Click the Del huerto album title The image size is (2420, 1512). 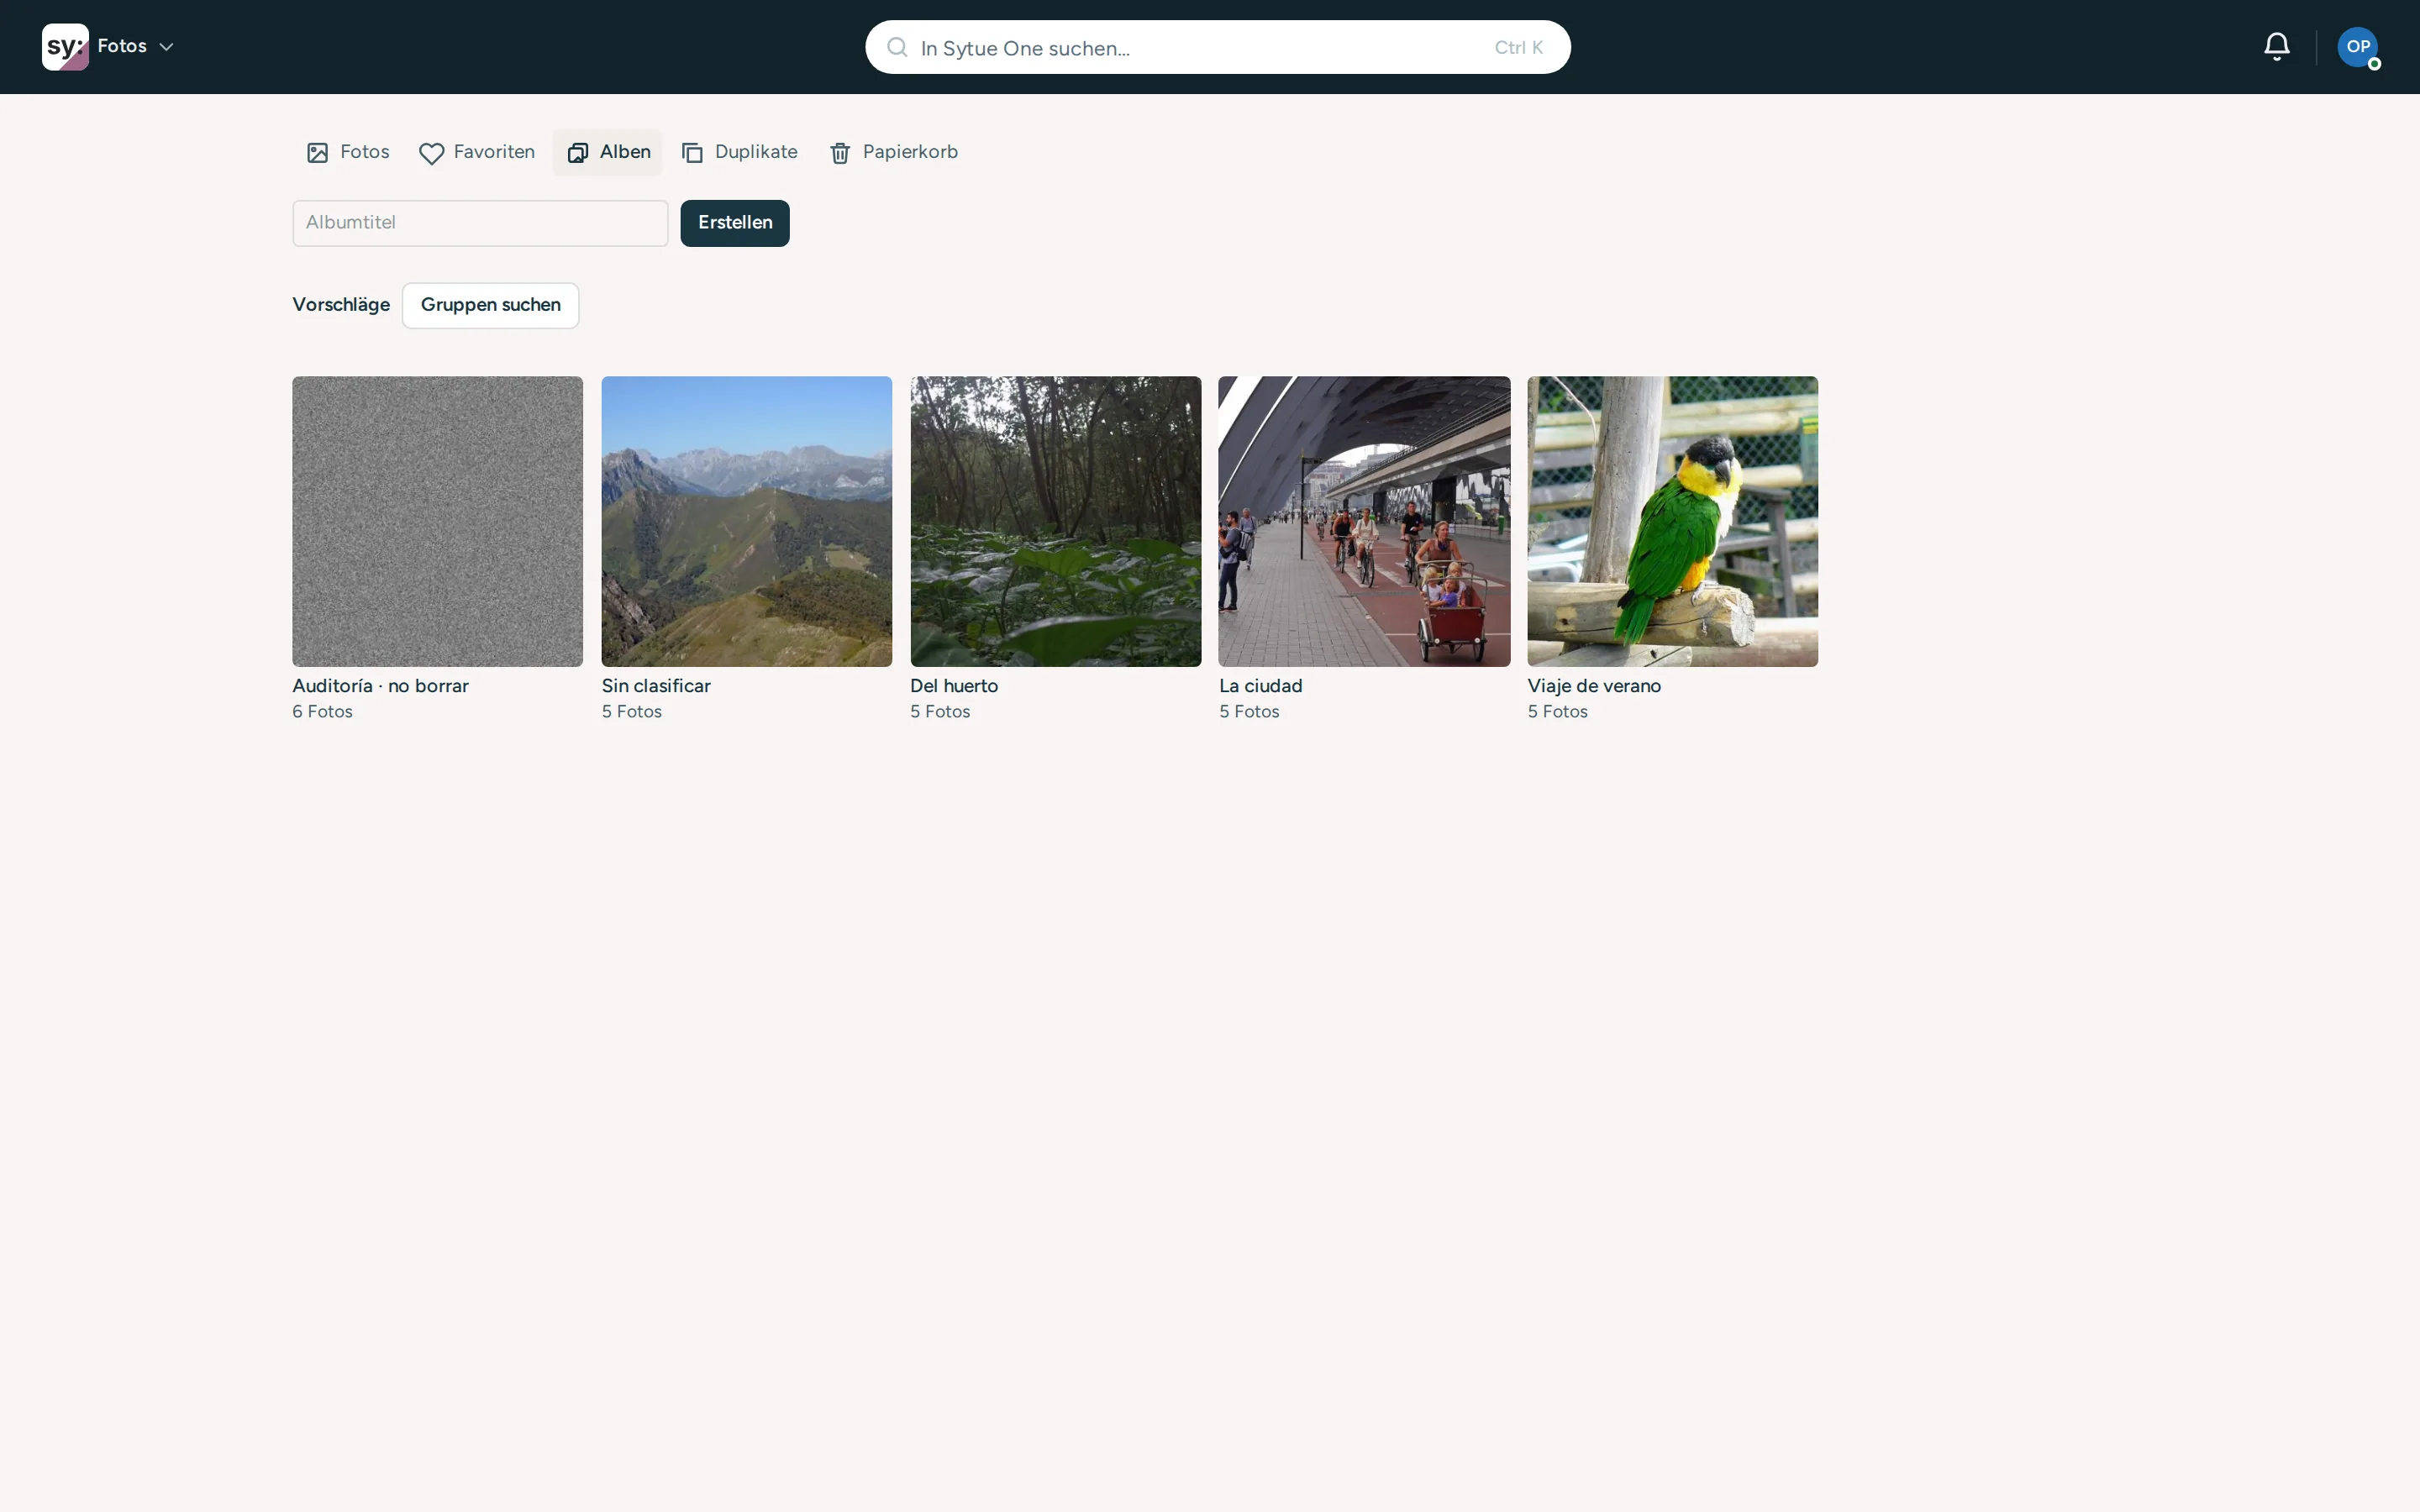click(x=954, y=686)
